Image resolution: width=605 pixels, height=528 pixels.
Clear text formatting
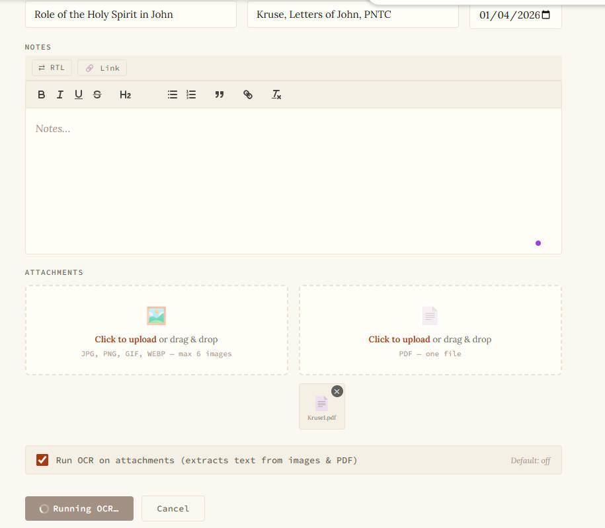click(x=276, y=94)
